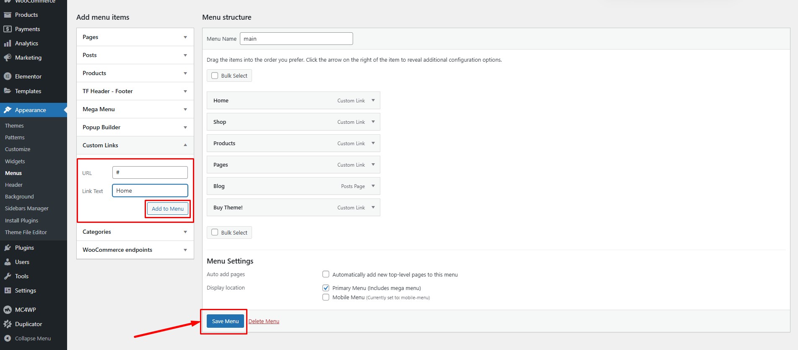Viewport: 798px width, 350px height.
Task: Click the Users person icon
Action: click(x=8, y=262)
